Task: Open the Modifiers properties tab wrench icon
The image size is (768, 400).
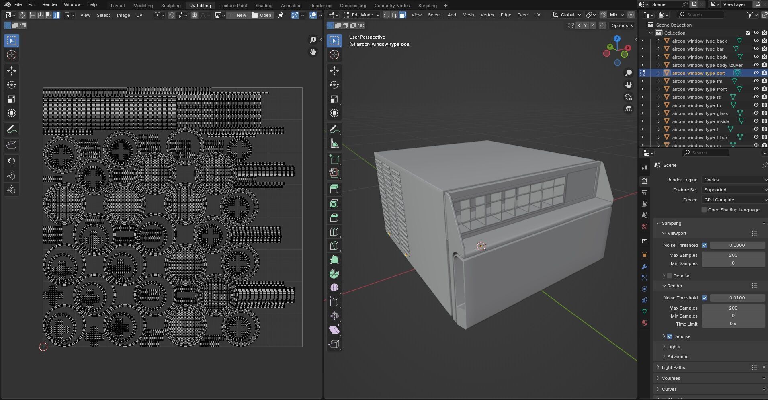Action: (645, 267)
